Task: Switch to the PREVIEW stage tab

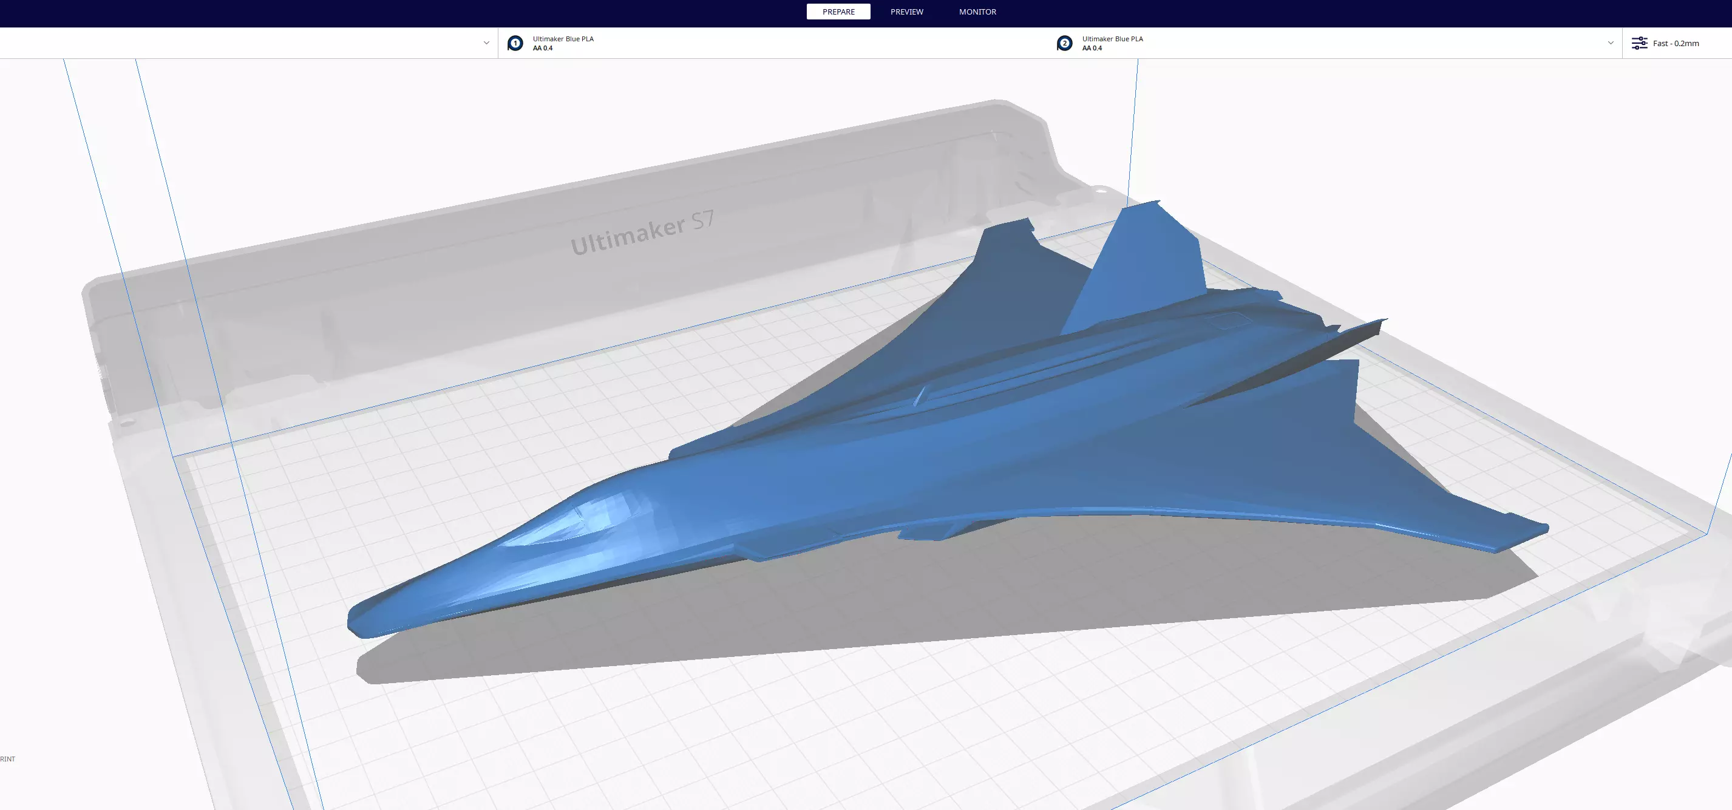Action: point(906,12)
